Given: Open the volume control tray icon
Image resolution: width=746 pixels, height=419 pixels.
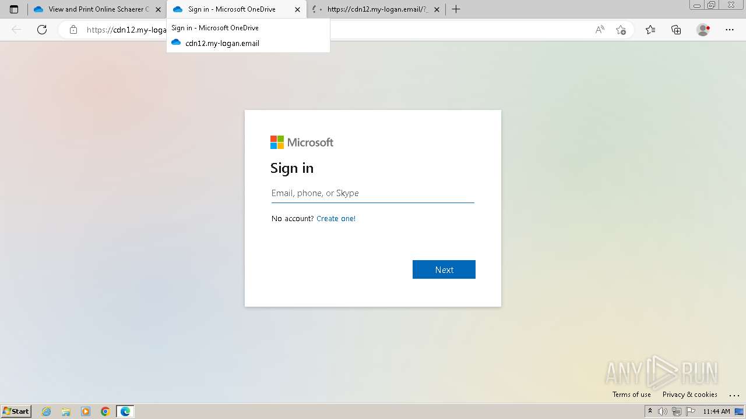Looking at the screenshot, I should click(x=663, y=411).
